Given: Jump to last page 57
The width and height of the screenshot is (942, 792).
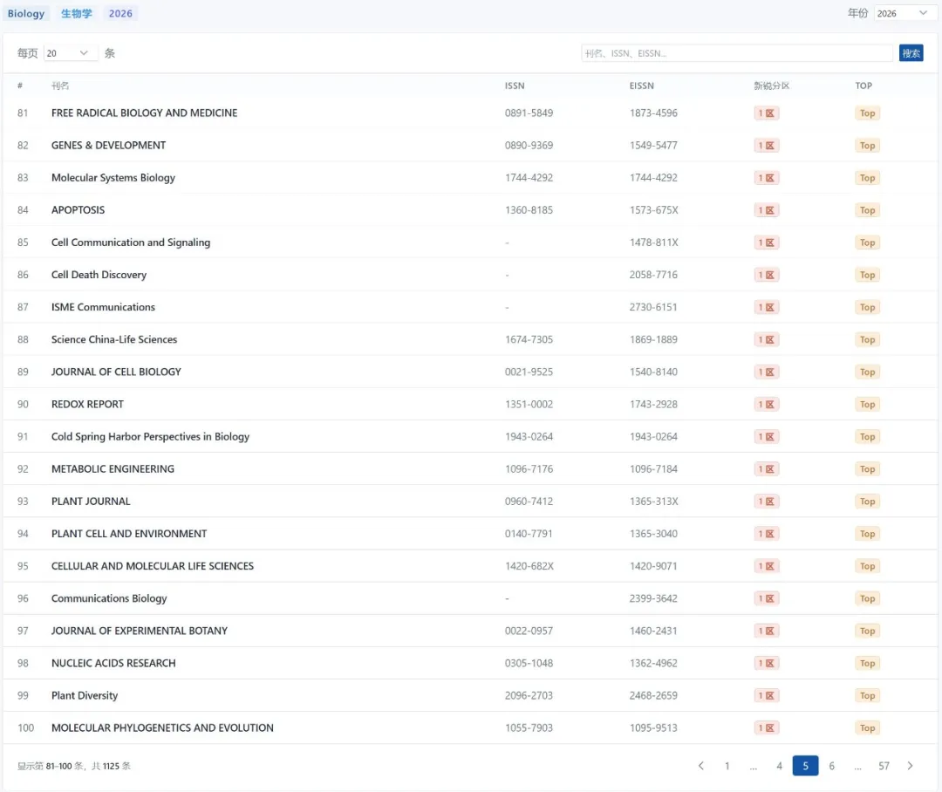Looking at the screenshot, I should pyautogui.click(x=884, y=766).
